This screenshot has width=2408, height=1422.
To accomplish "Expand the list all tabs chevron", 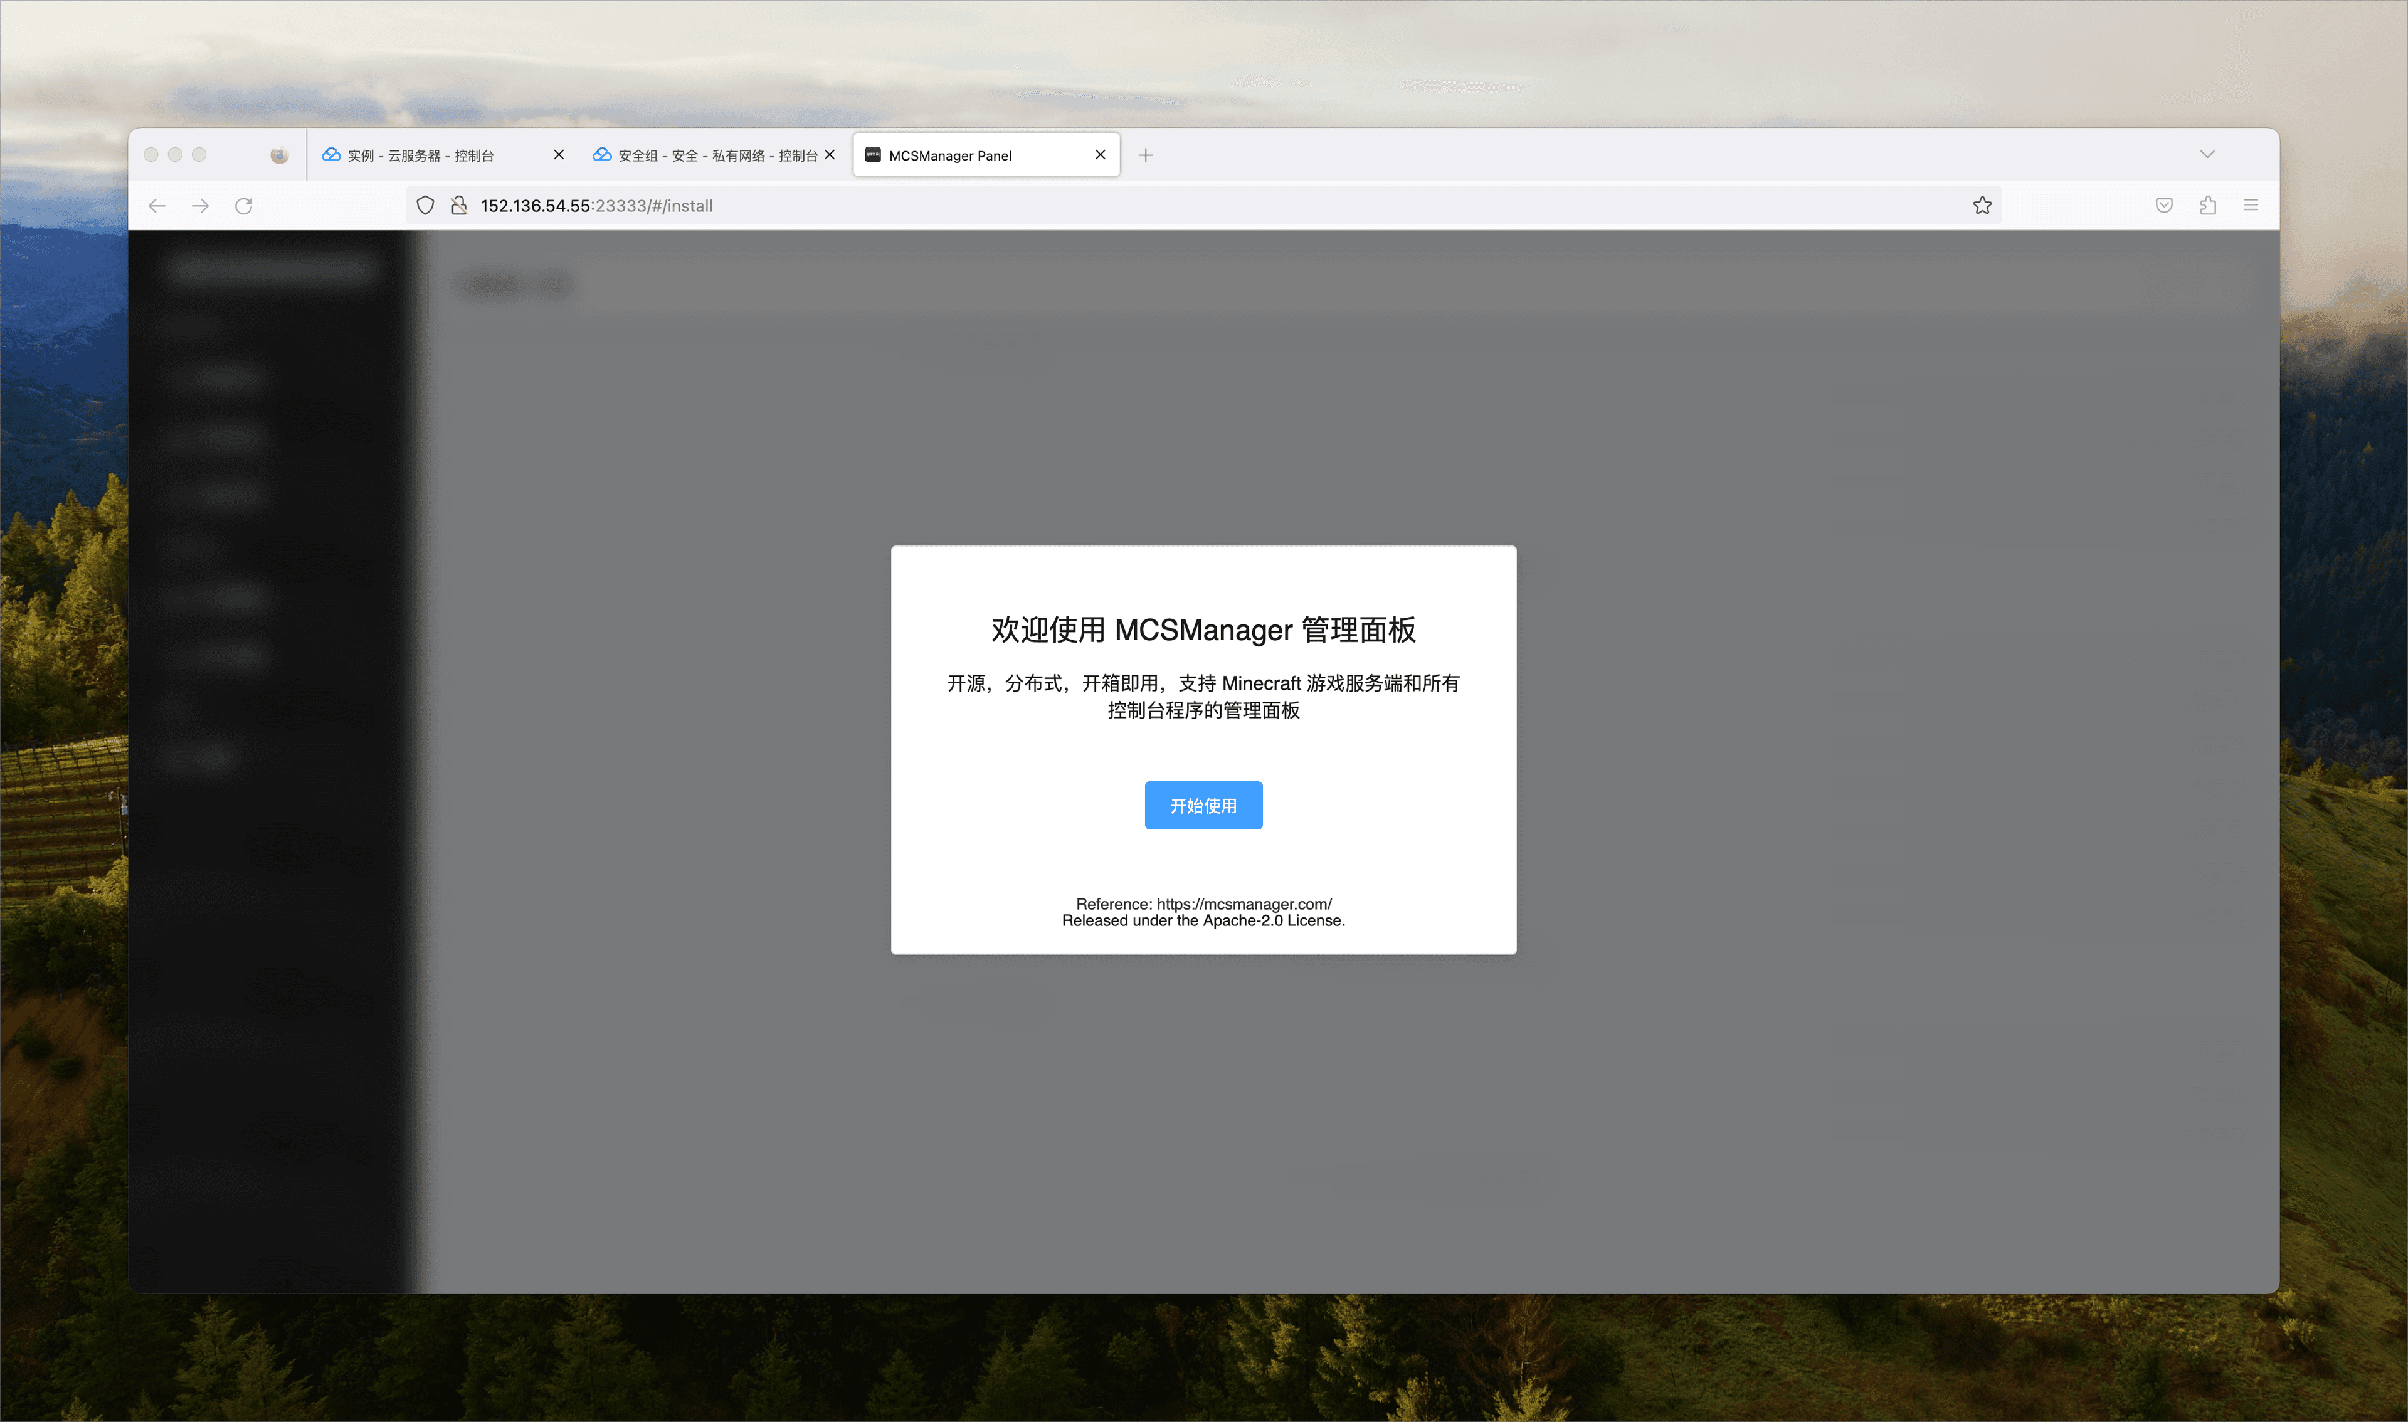I will click(2207, 154).
